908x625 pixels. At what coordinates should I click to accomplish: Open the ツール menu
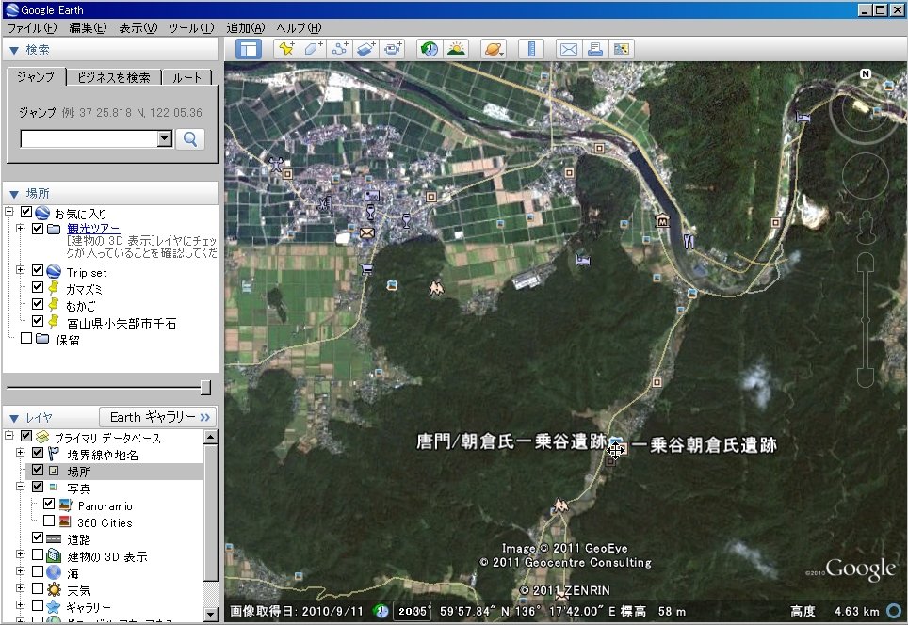[x=192, y=27]
